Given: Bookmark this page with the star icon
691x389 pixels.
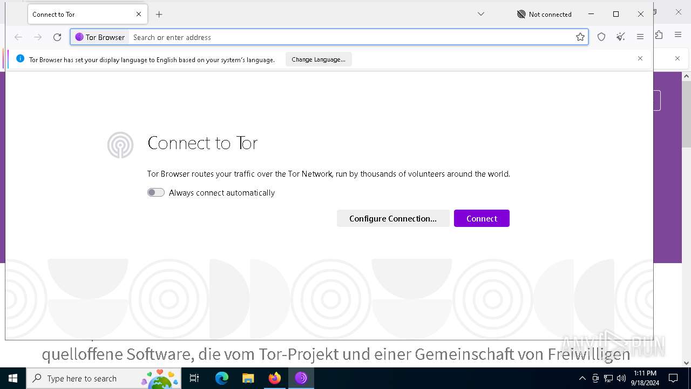Looking at the screenshot, I should 580,37.
